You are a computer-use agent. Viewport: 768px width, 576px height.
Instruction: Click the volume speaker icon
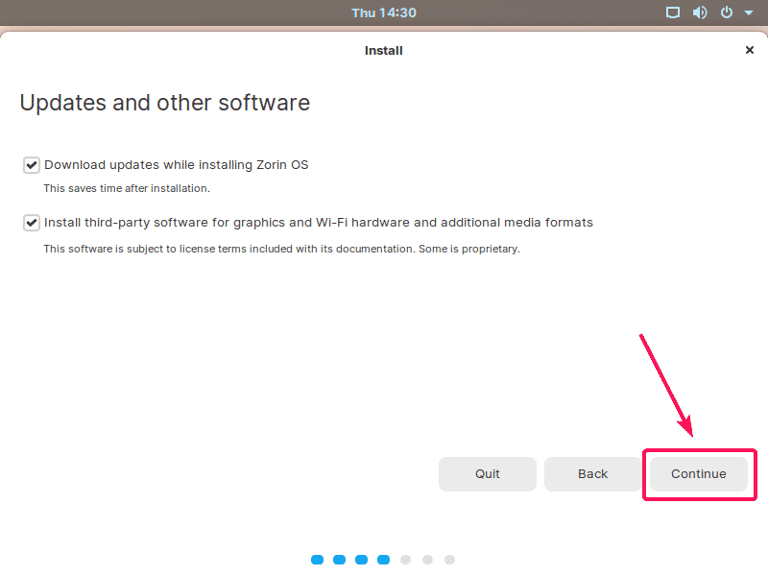click(700, 12)
